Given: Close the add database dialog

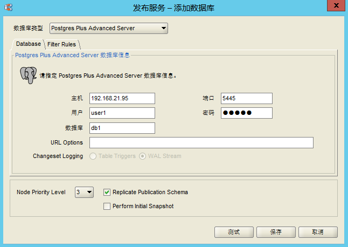Looking at the screenshot, I should tap(336, 5).
